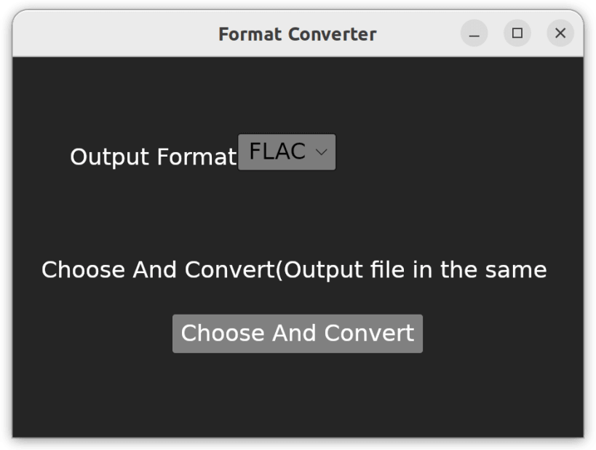This screenshot has height=450, width=596.
Task: Start conversion using Choose And Convert
Action: pyautogui.click(x=297, y=333)
